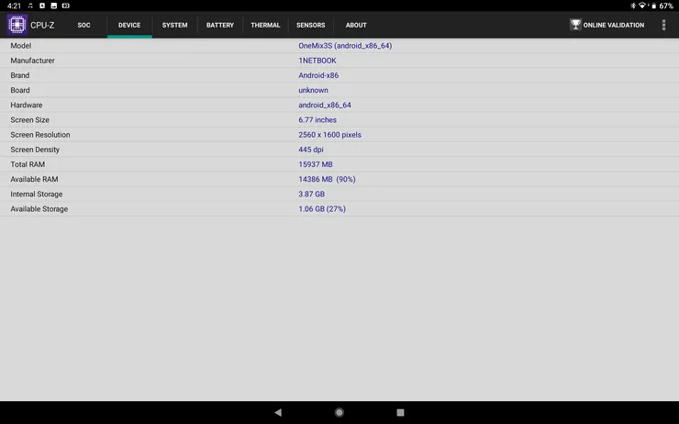This screenshot has width=679, height=424.
Task: Click the Android-x86 brand value
Action: tap(318, 75)
